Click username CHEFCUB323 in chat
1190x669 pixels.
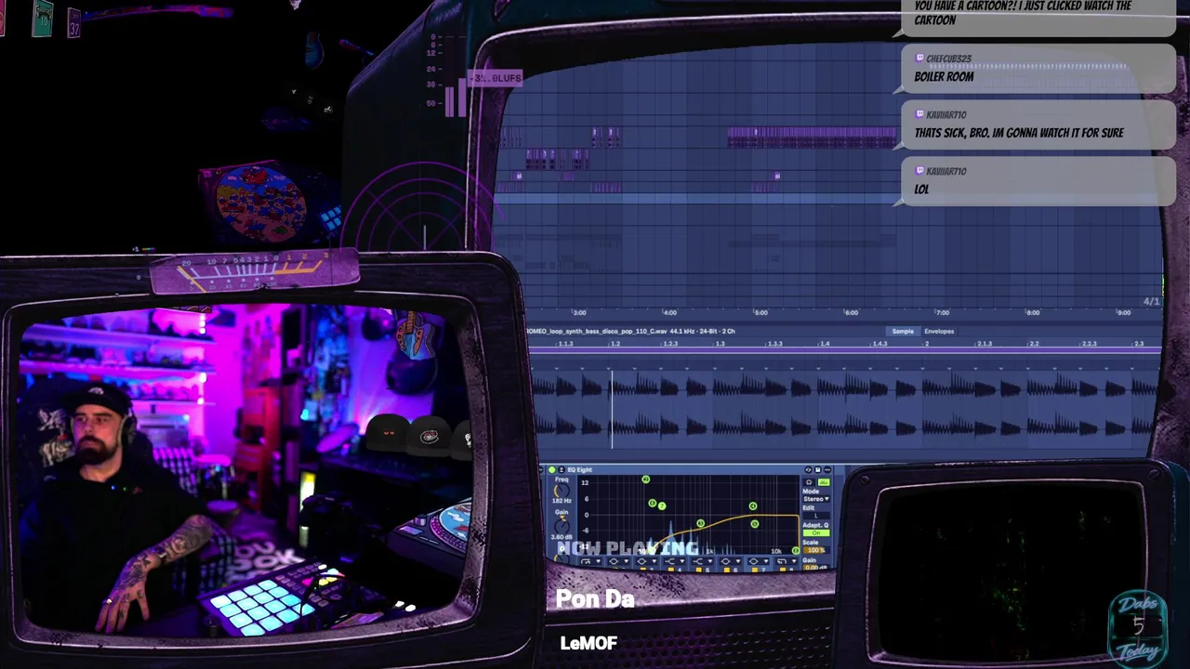pos(948,59)
